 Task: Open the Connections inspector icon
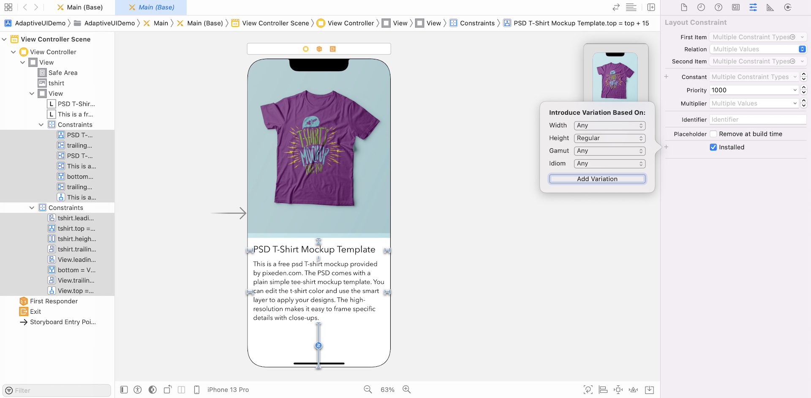788,8
